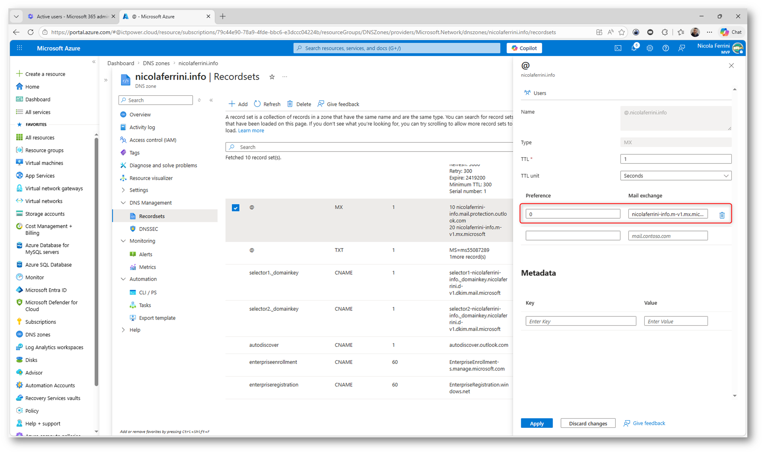Image resolution: width=764 pixels, height=454 pixels.
Task: Delete the MX mail exchange entry with trash icon
Action: pyautogui.click(x=722, y=215)
